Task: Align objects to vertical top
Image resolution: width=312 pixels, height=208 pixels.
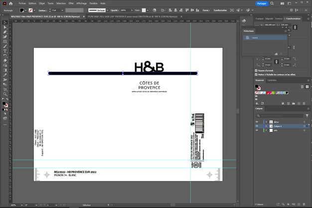Action: [x=187, y=10]
